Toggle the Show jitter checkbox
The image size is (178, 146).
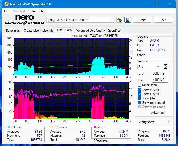140,98
